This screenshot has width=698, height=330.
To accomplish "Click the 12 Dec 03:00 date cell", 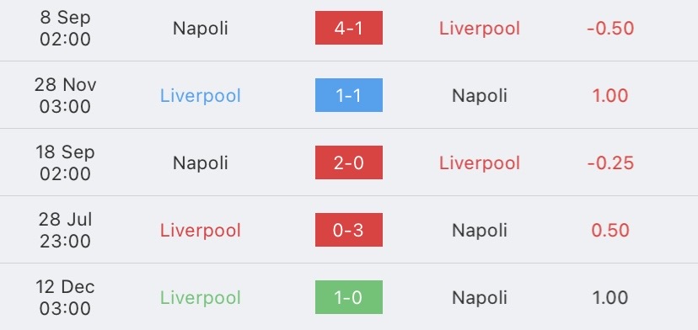I will [65, 298].
